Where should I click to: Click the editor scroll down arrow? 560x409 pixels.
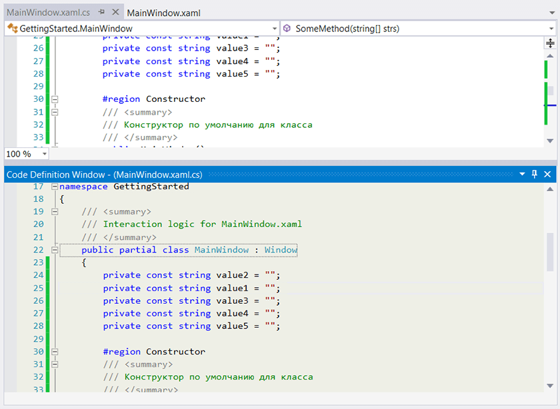point(550,141)
